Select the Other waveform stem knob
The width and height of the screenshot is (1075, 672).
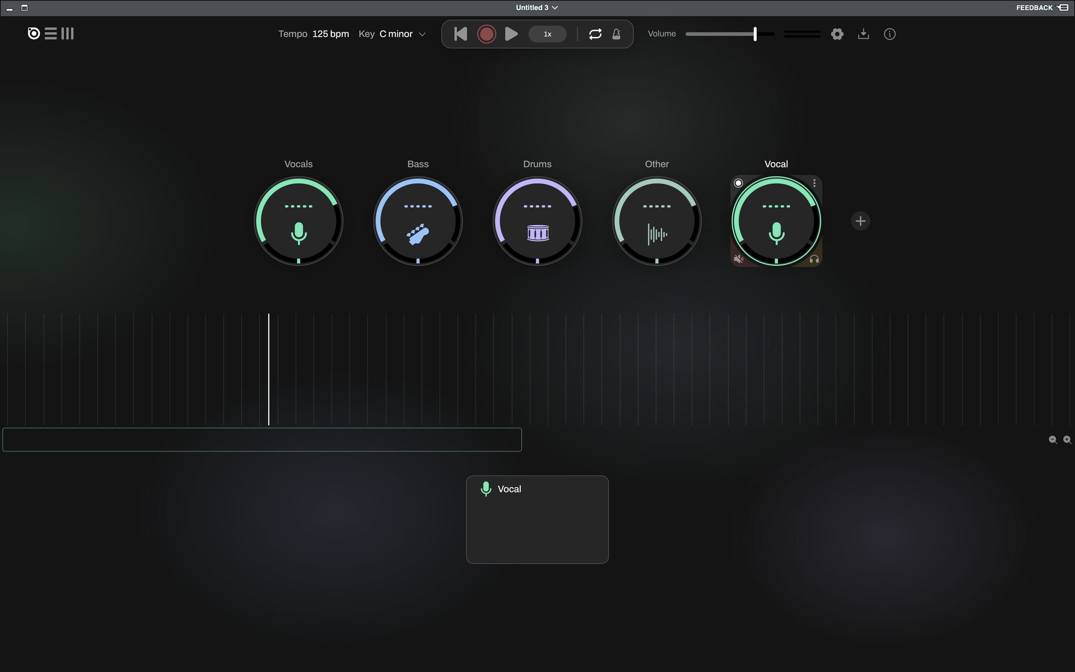click(x=657, y=221)
